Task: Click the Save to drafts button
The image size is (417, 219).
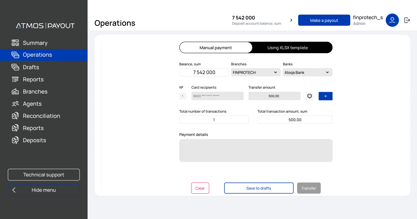Action: pos(259,188)
